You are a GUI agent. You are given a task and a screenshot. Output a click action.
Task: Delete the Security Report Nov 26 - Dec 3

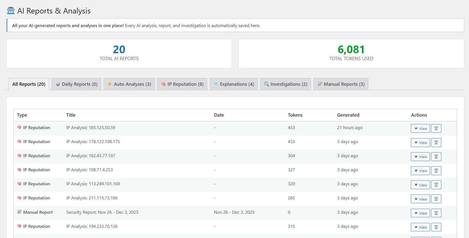tap(436, 213)
